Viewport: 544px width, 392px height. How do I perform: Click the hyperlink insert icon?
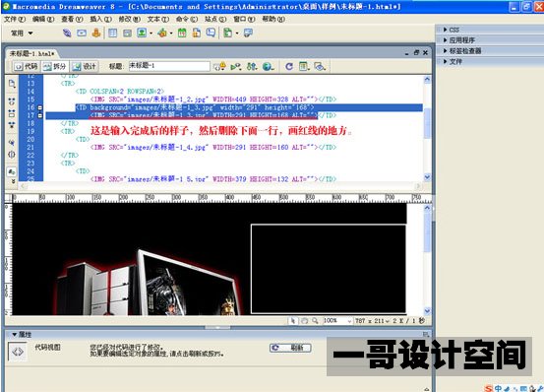pos(67,33)
